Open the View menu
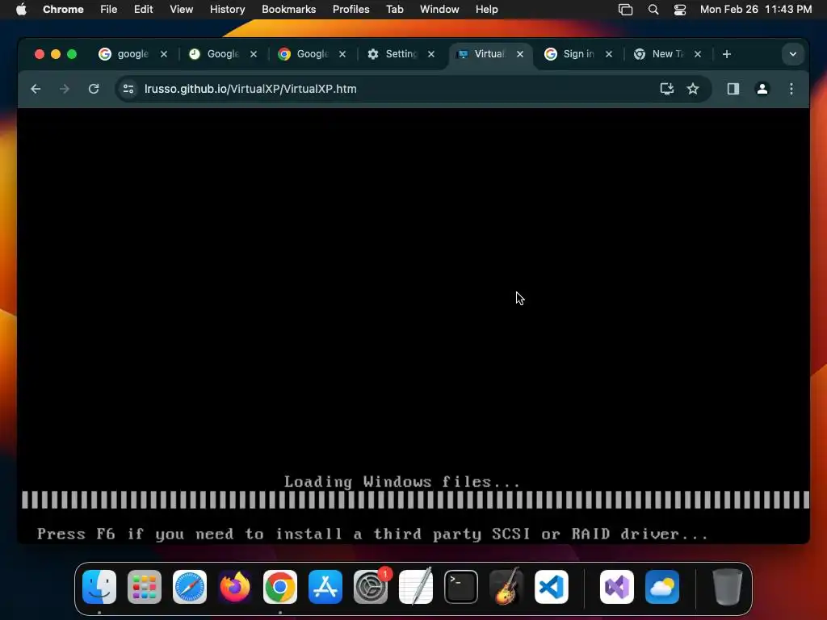This screenshot has width=827, height=620. (x=181, y=10)
